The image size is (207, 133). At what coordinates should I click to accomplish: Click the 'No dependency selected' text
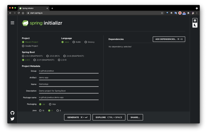[x=120, y=47]
